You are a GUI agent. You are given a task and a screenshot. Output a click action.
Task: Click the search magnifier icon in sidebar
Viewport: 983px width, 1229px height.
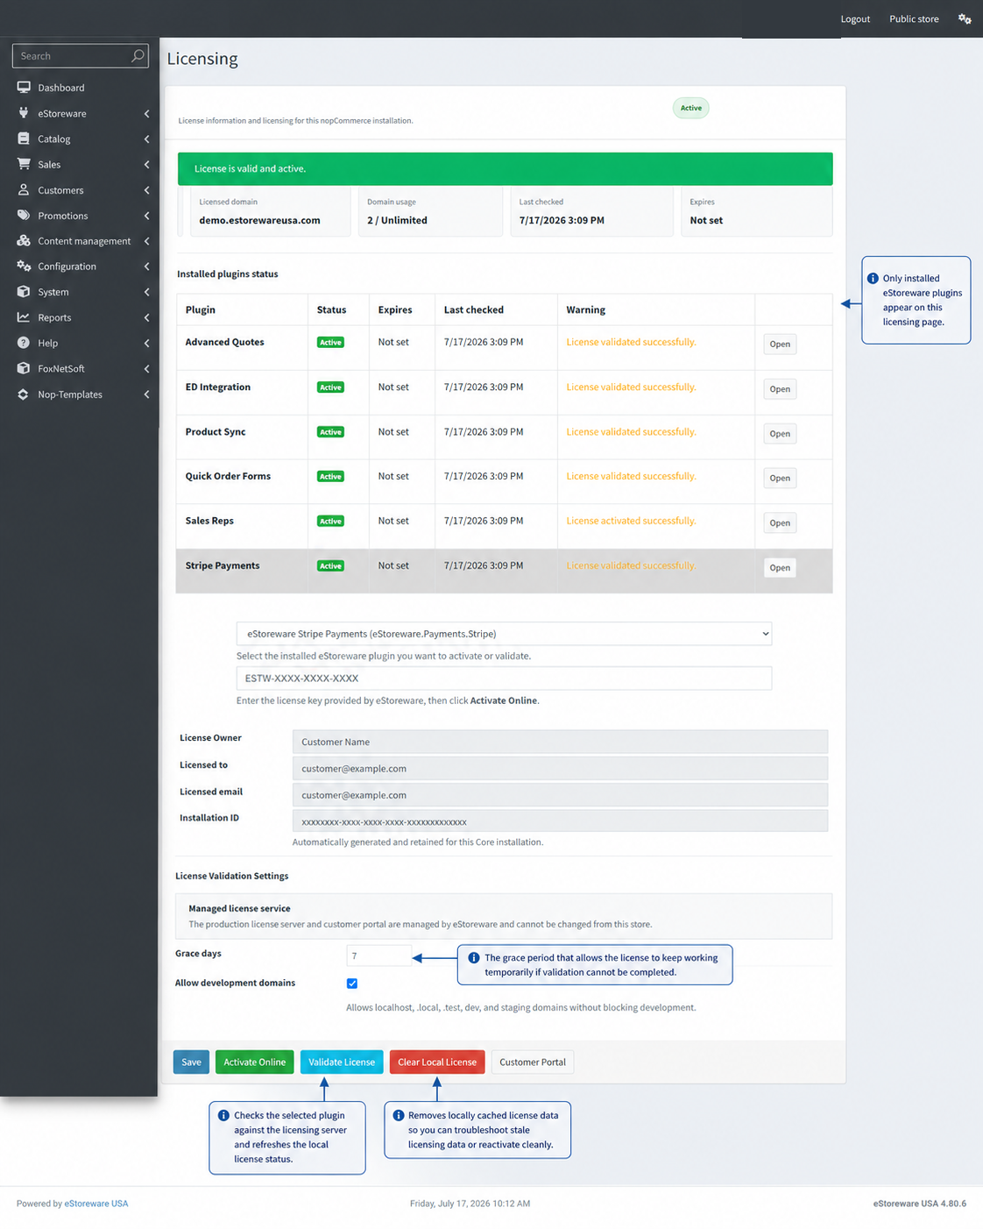[138, 56]
